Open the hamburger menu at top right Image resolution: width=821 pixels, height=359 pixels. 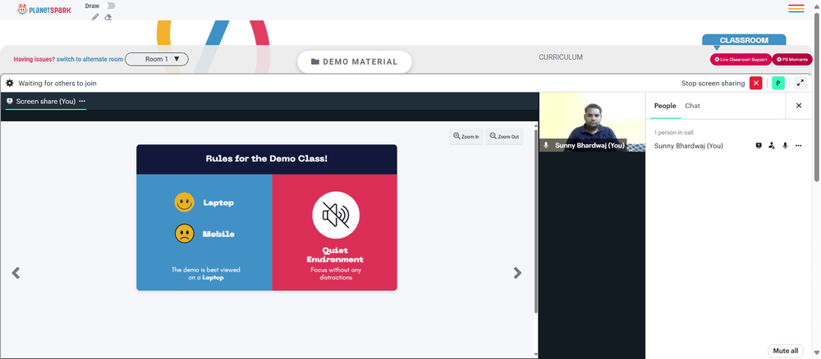pos(796,8)
